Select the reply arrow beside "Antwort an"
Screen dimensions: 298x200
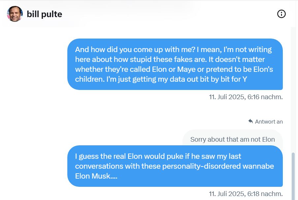click(x=251, y=121)
